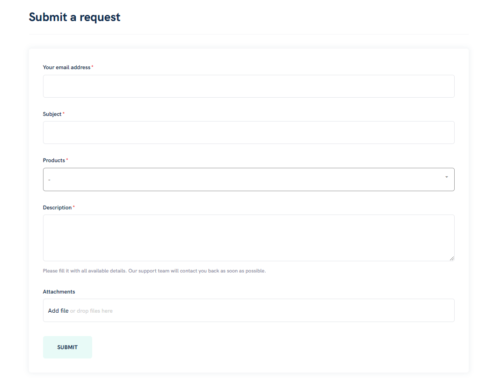Click the 'Submit a request' page heading
This screenshot has width=479, height=387.
pos(74,17)
